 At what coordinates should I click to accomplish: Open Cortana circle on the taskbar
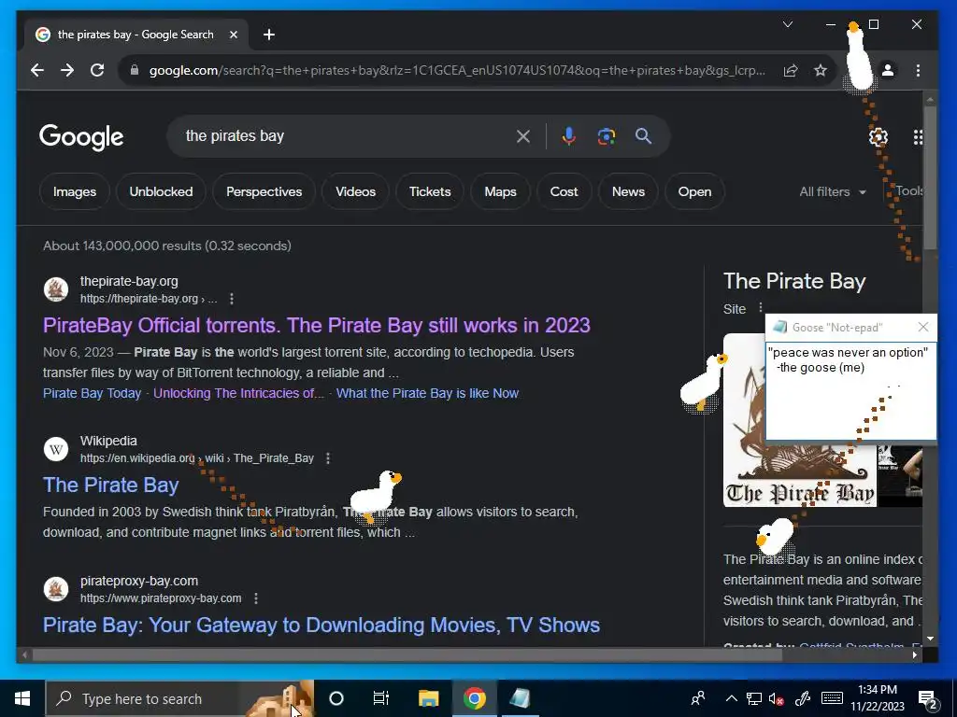pos(336,698)
